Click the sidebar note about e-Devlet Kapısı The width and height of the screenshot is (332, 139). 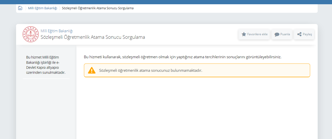coord(46,65)
